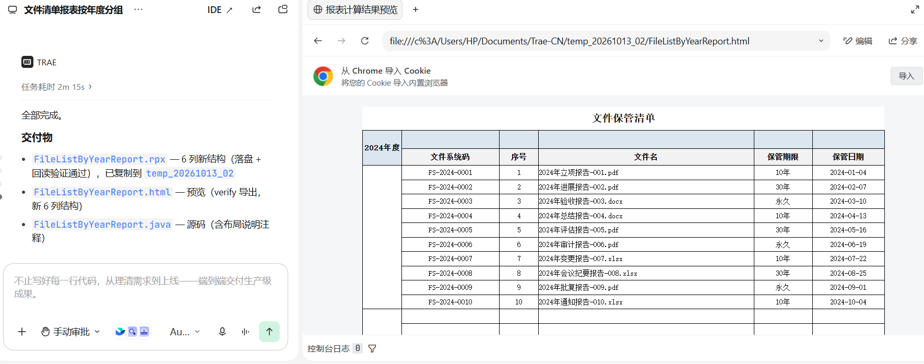Click the 分享 share button
Viewport: 924px width, 364px height.
(x=903, y=41)
